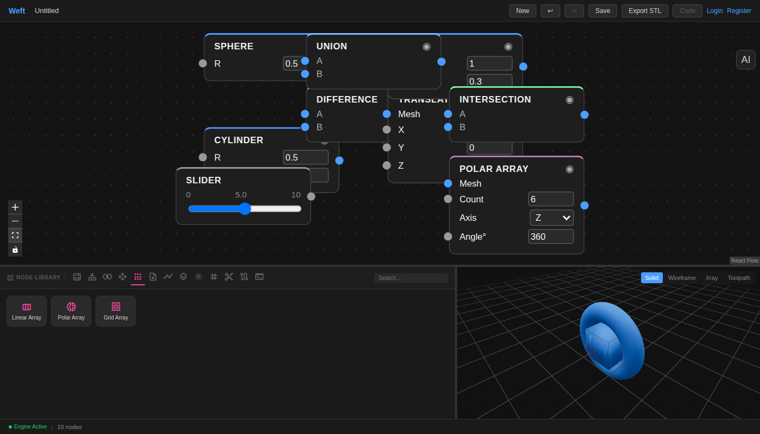Screen dimensions: 760x434
Task: Select the console node category
Action: click(259, 277)
